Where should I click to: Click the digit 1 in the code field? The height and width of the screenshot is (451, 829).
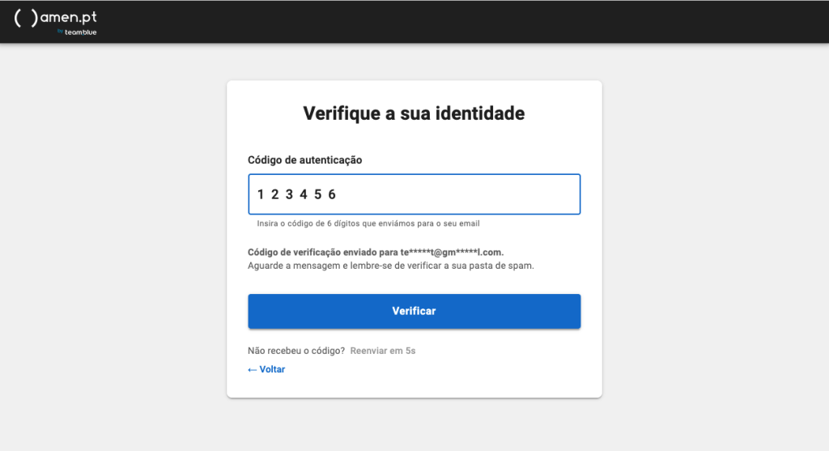point(261,194)
